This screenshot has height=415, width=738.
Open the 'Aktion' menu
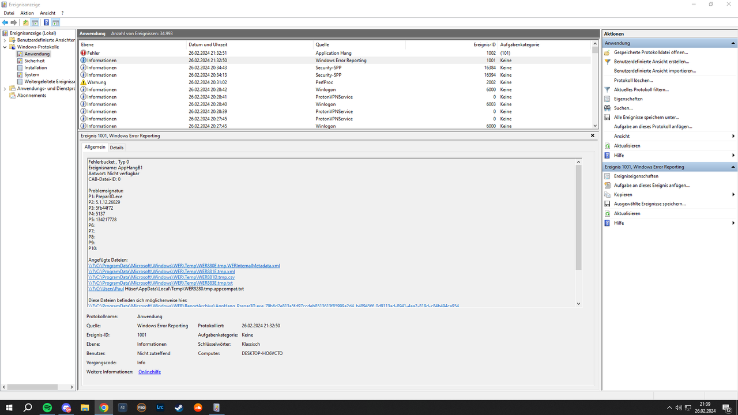(x=27, y=13)
